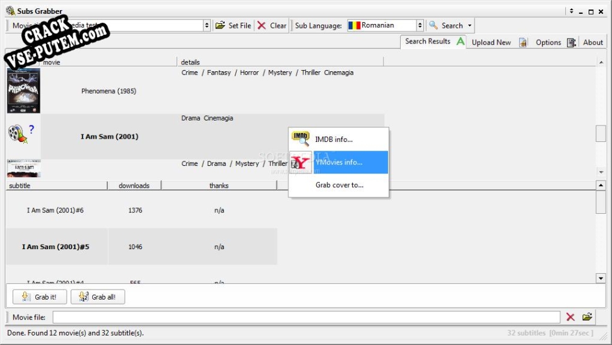Click the YMovies Y icon
This screenshot has width=612, height=345.
tap(300, 162)
